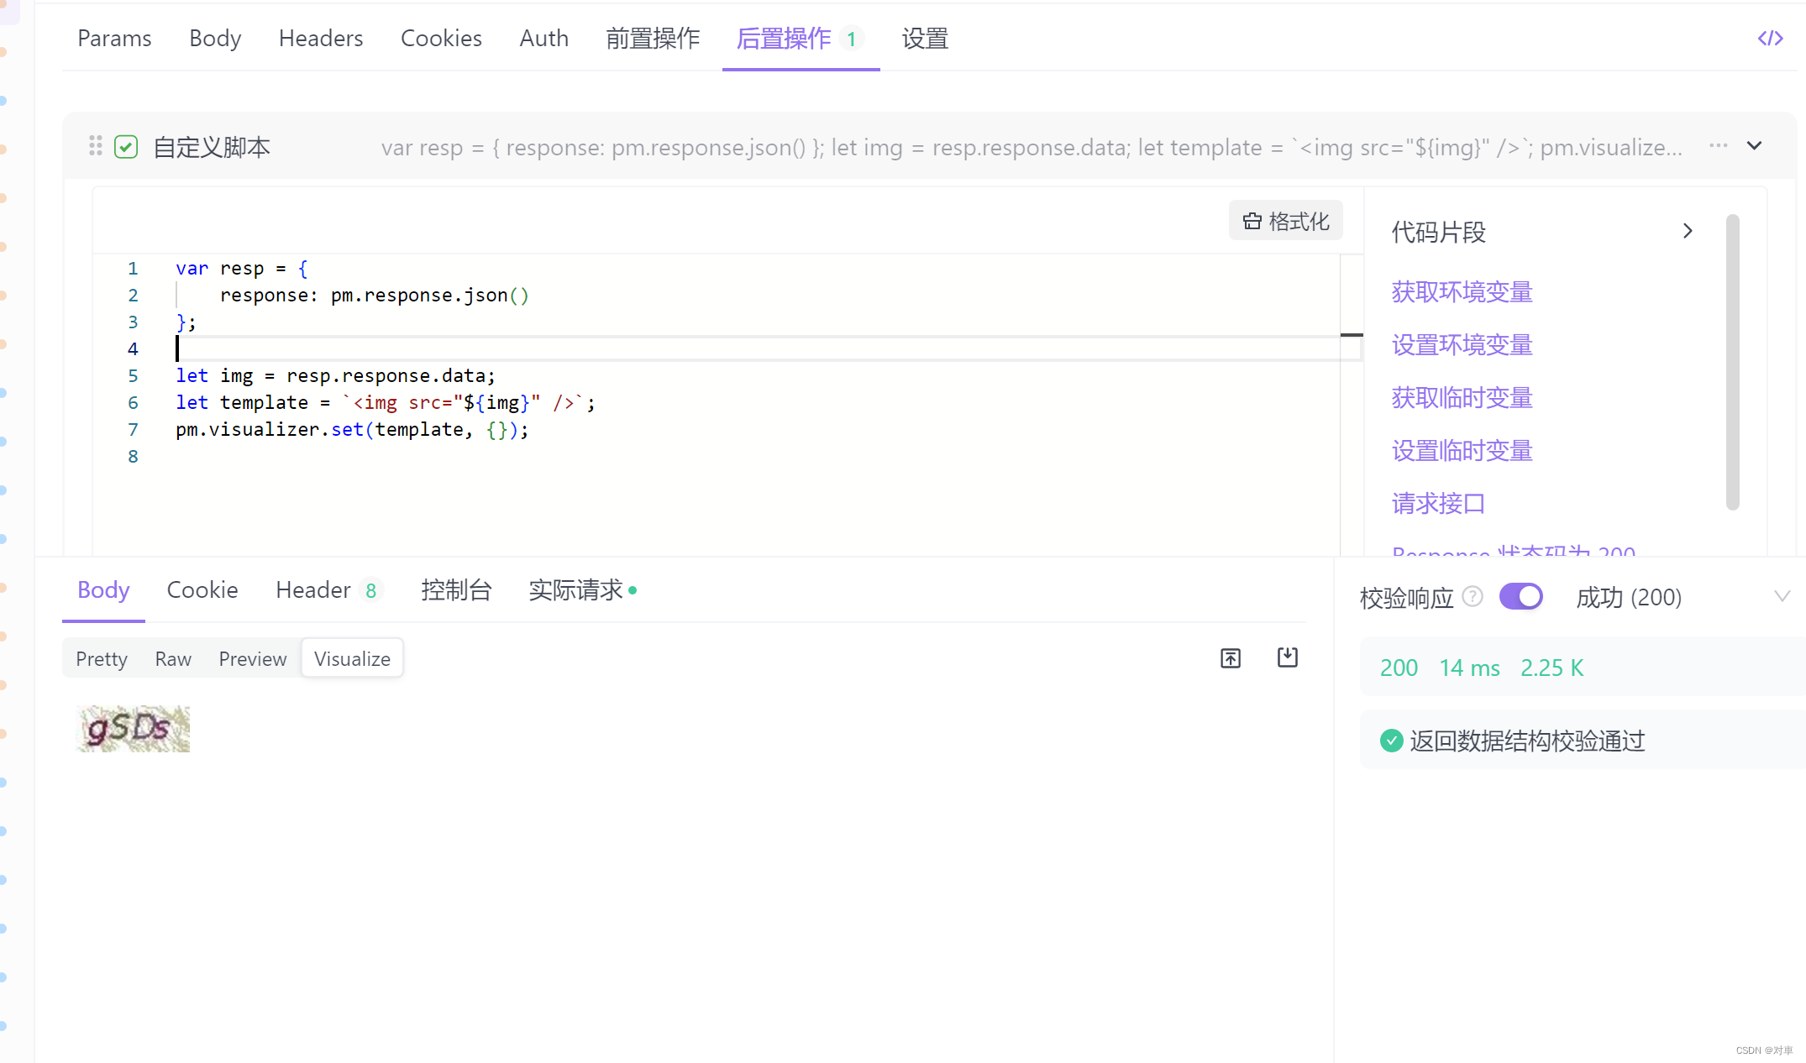Open the 控制台 console tab

456,590
